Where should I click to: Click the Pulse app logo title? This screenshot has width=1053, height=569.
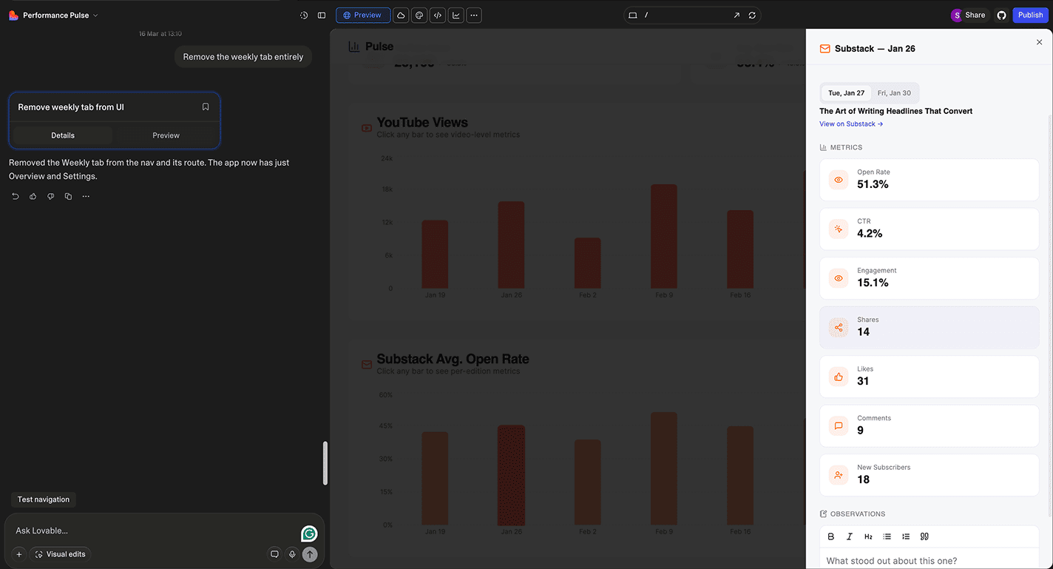pos(371,47)
